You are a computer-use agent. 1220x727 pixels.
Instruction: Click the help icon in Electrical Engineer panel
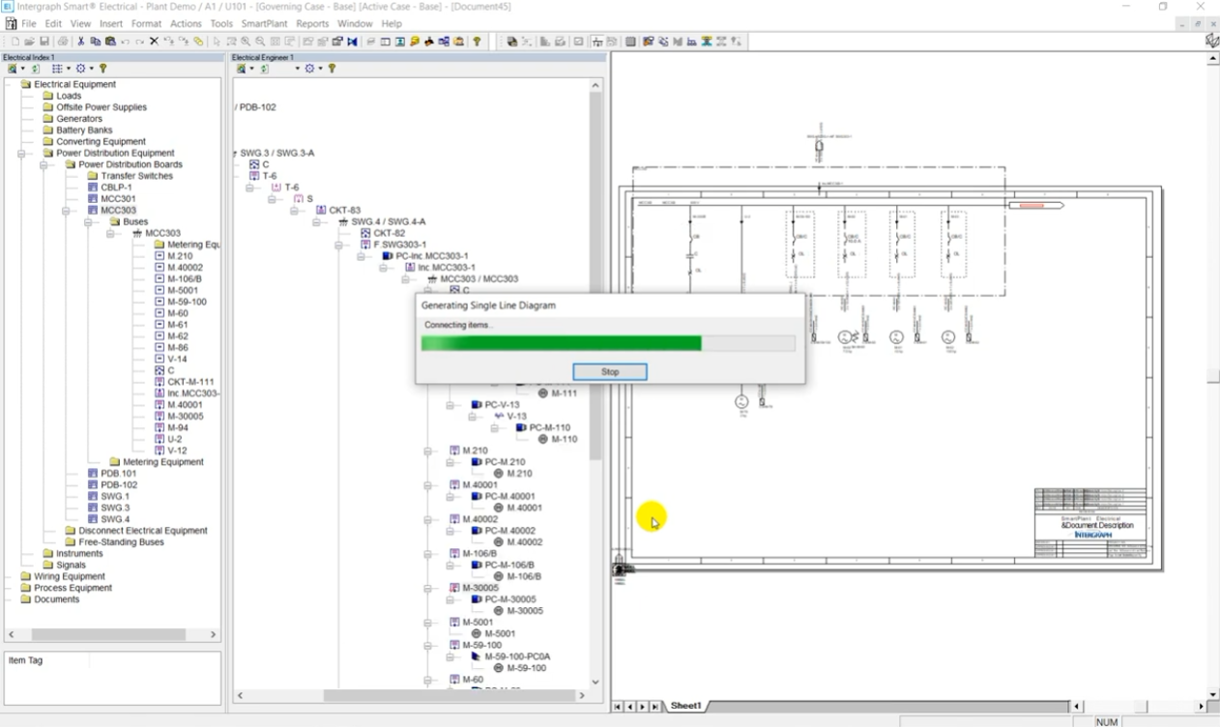click(x=332, y=69)
